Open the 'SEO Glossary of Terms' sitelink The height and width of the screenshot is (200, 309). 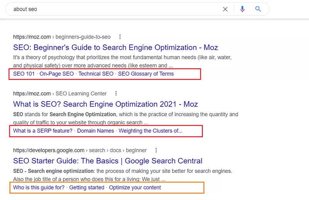click(146, 74)
